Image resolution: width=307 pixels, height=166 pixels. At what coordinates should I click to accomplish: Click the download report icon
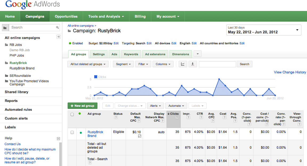coord(193,64)
